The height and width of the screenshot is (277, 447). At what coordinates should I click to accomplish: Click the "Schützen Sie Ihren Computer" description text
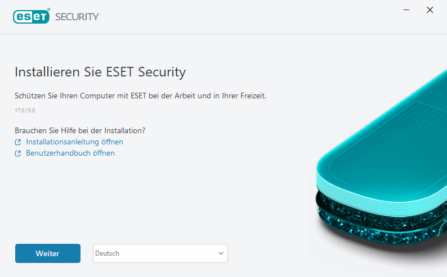pos(140,96)
